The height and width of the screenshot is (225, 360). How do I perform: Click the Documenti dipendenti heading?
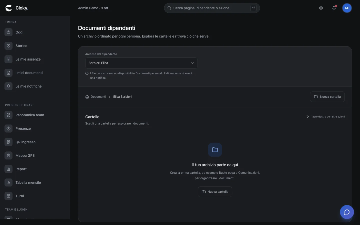click(x=106, y=28)
